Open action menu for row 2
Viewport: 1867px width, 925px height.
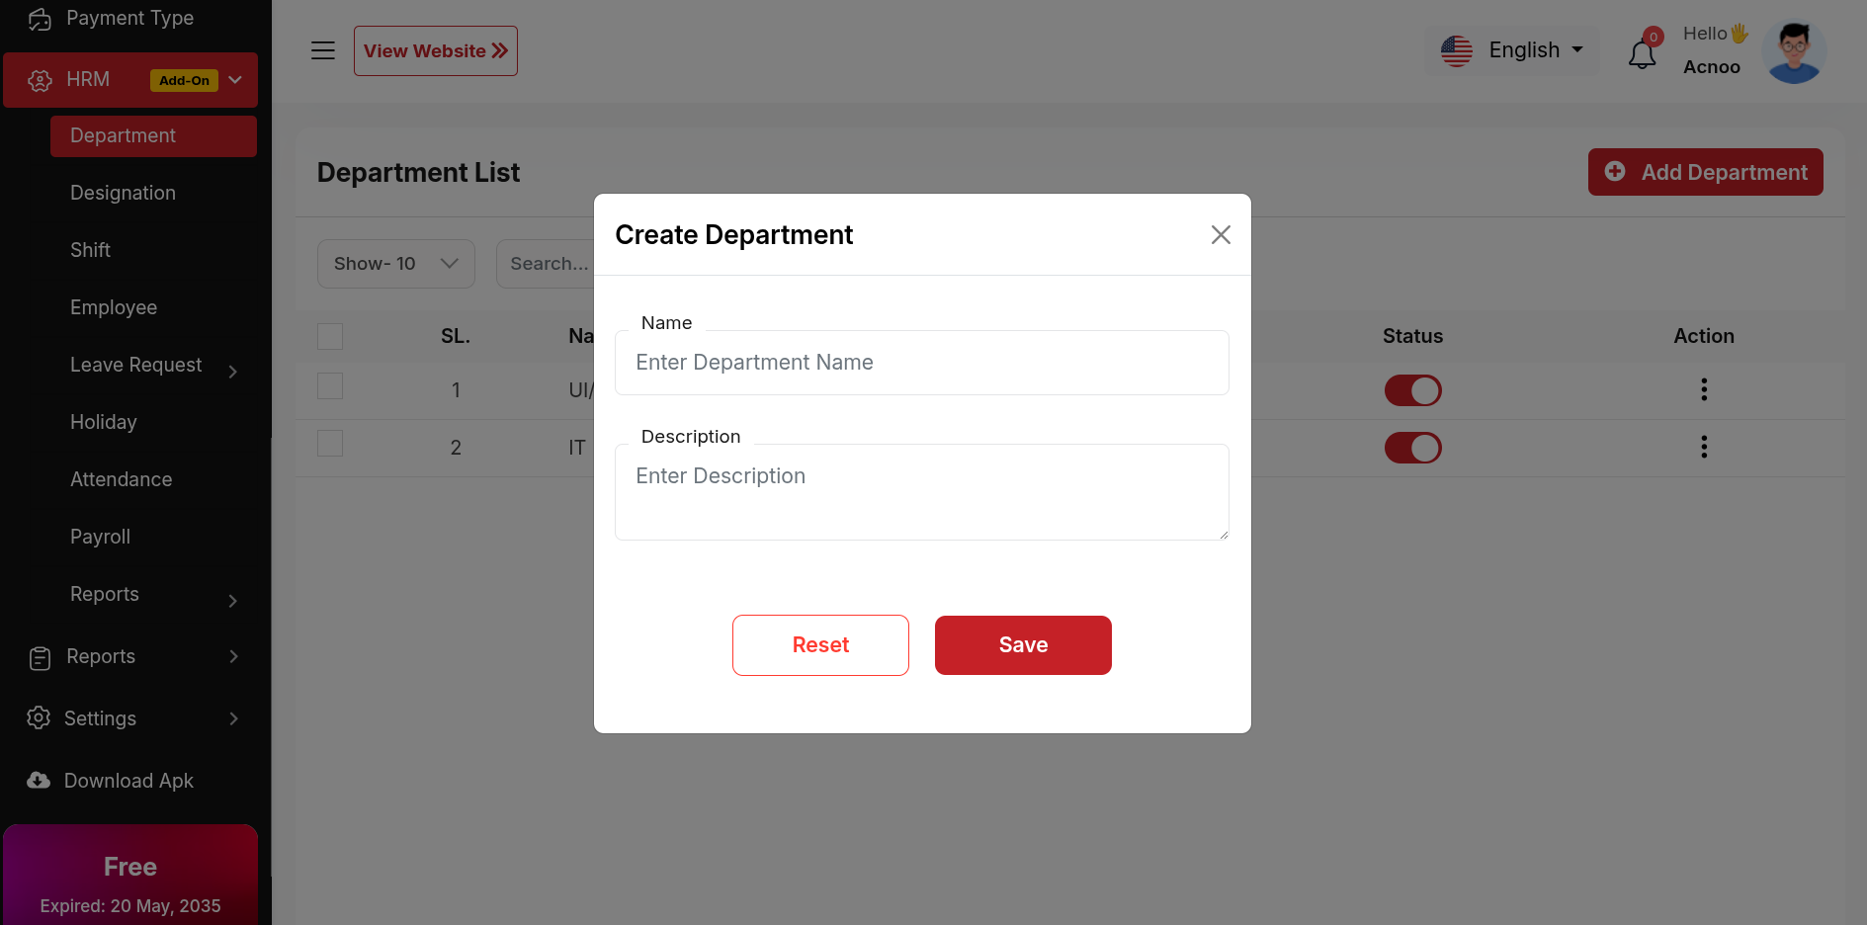1703,447
